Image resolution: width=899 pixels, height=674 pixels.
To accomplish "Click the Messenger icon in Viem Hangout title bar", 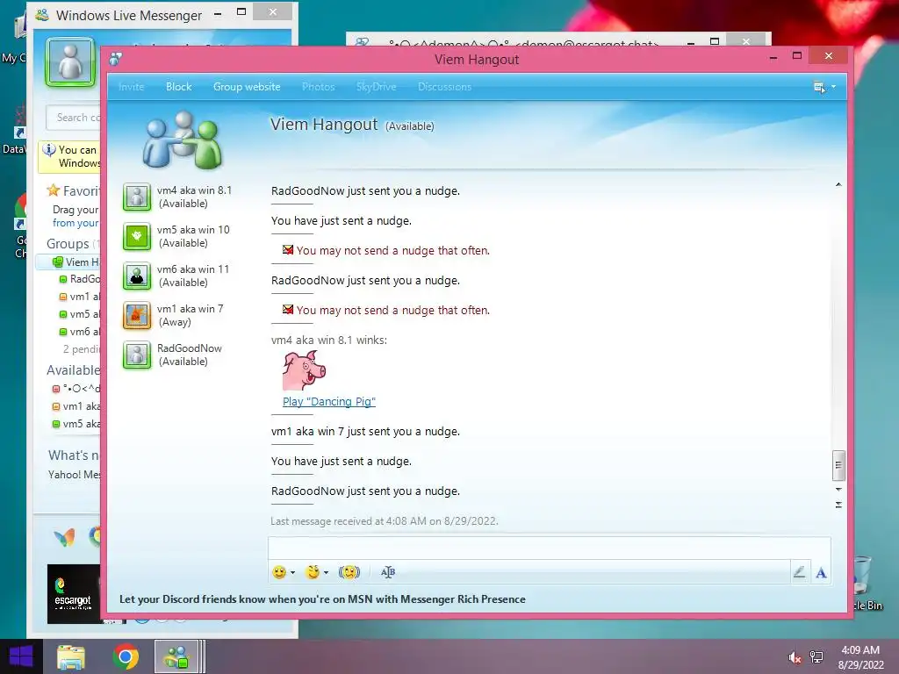I will (x=116, y=59).
